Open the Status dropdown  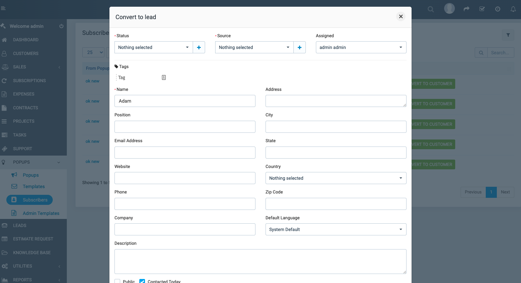point(154,47)
